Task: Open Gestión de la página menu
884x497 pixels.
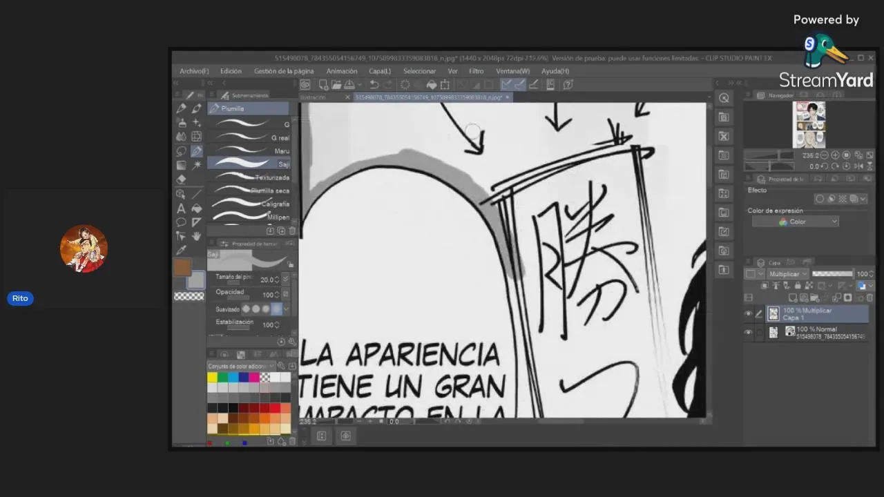Action: pyautogui.click(x=284, y=71)
